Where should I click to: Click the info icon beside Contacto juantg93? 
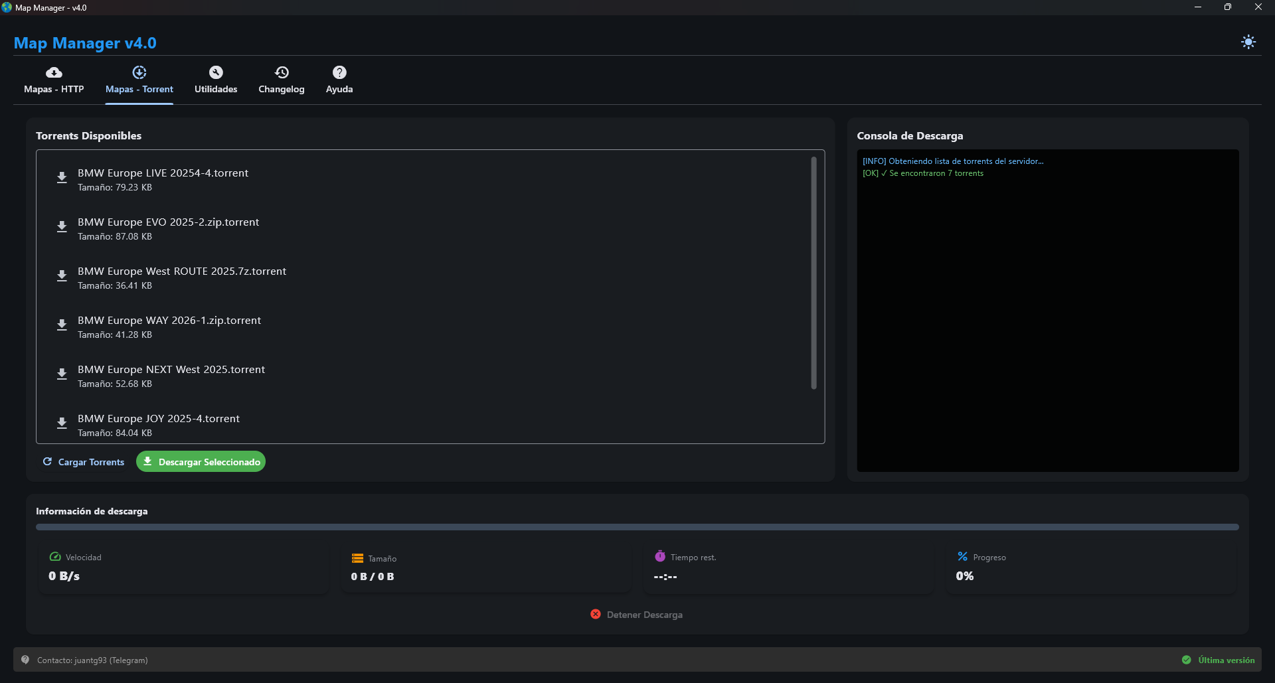25,660
